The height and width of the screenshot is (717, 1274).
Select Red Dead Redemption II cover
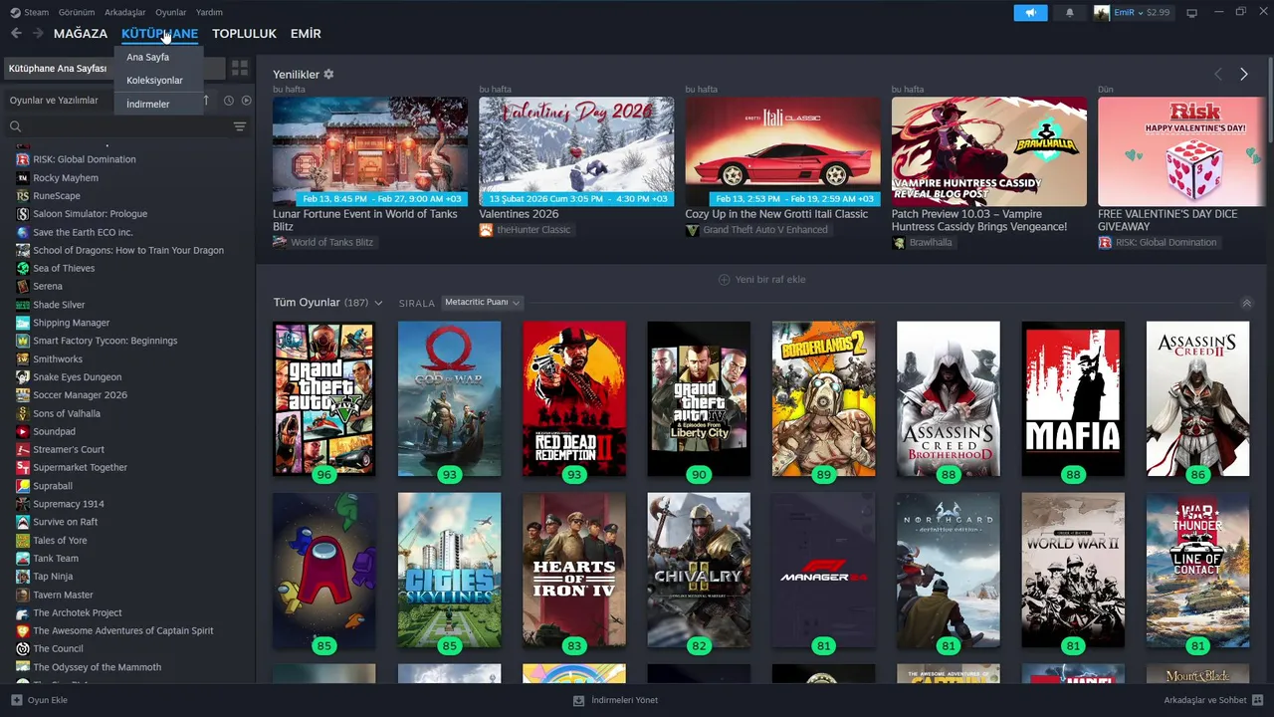574,398
